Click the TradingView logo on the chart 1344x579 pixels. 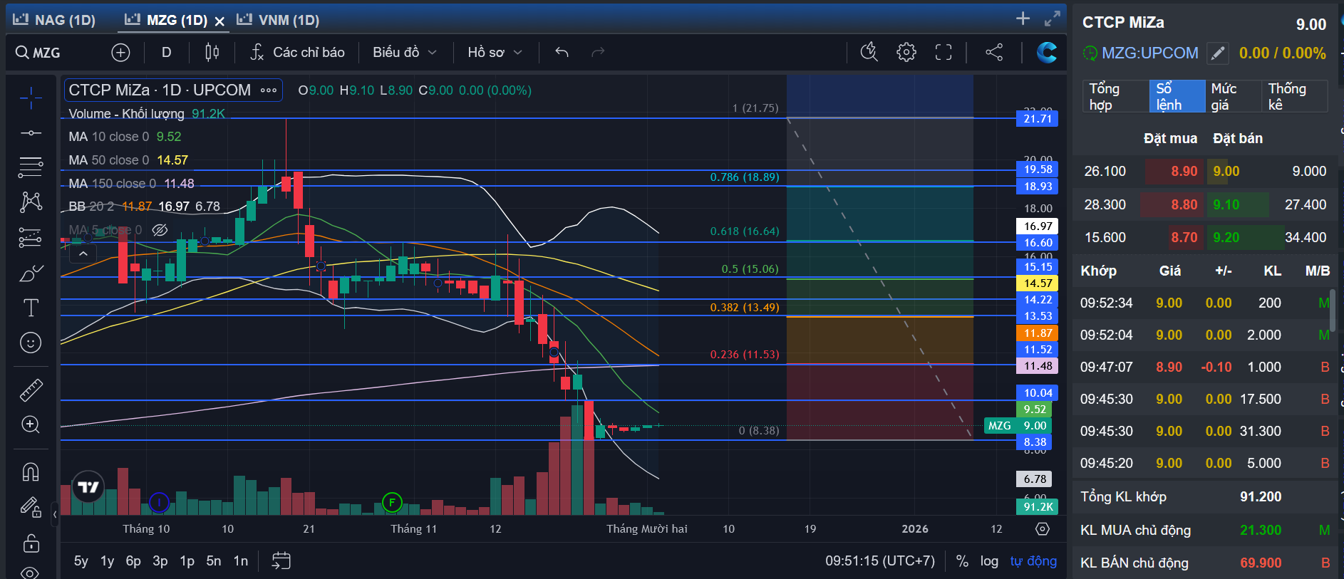(x=88, y=487)
